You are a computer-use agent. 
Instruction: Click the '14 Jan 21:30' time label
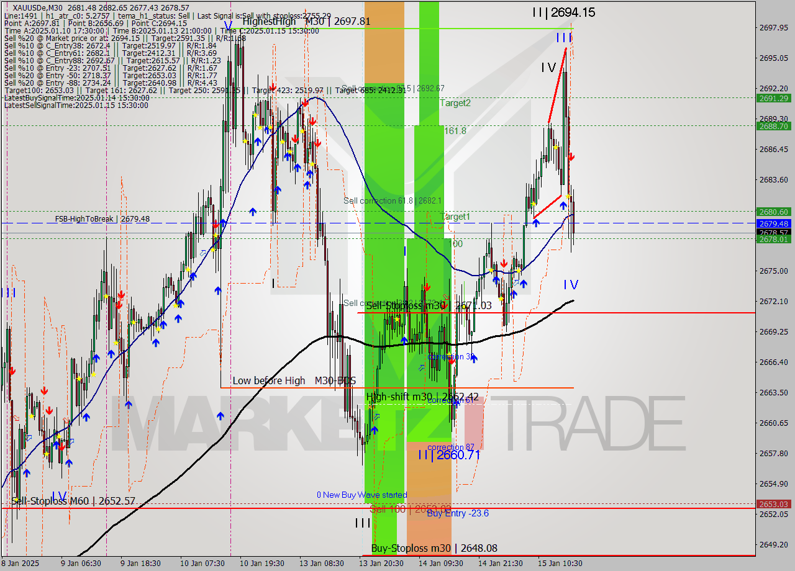pyautogui.click(x=501, y=564)
